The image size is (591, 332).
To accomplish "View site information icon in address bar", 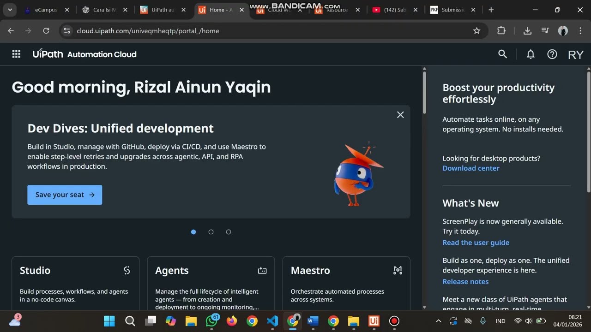I will pos(67,31).
